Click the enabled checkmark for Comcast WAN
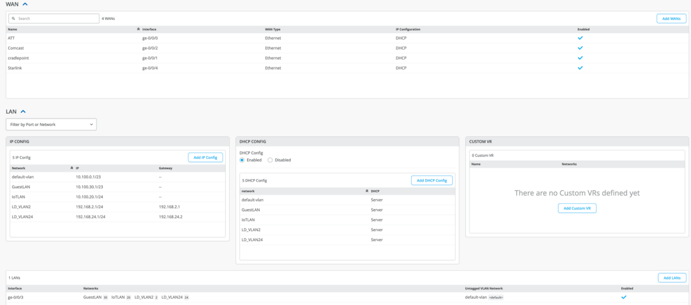 pos(580,48)
